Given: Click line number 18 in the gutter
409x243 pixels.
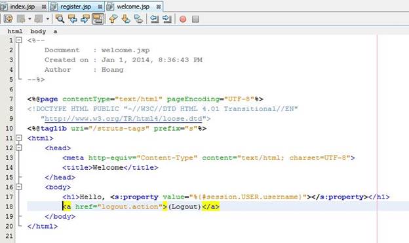Looking at the screenshot, I should click(x=9, y=206).
